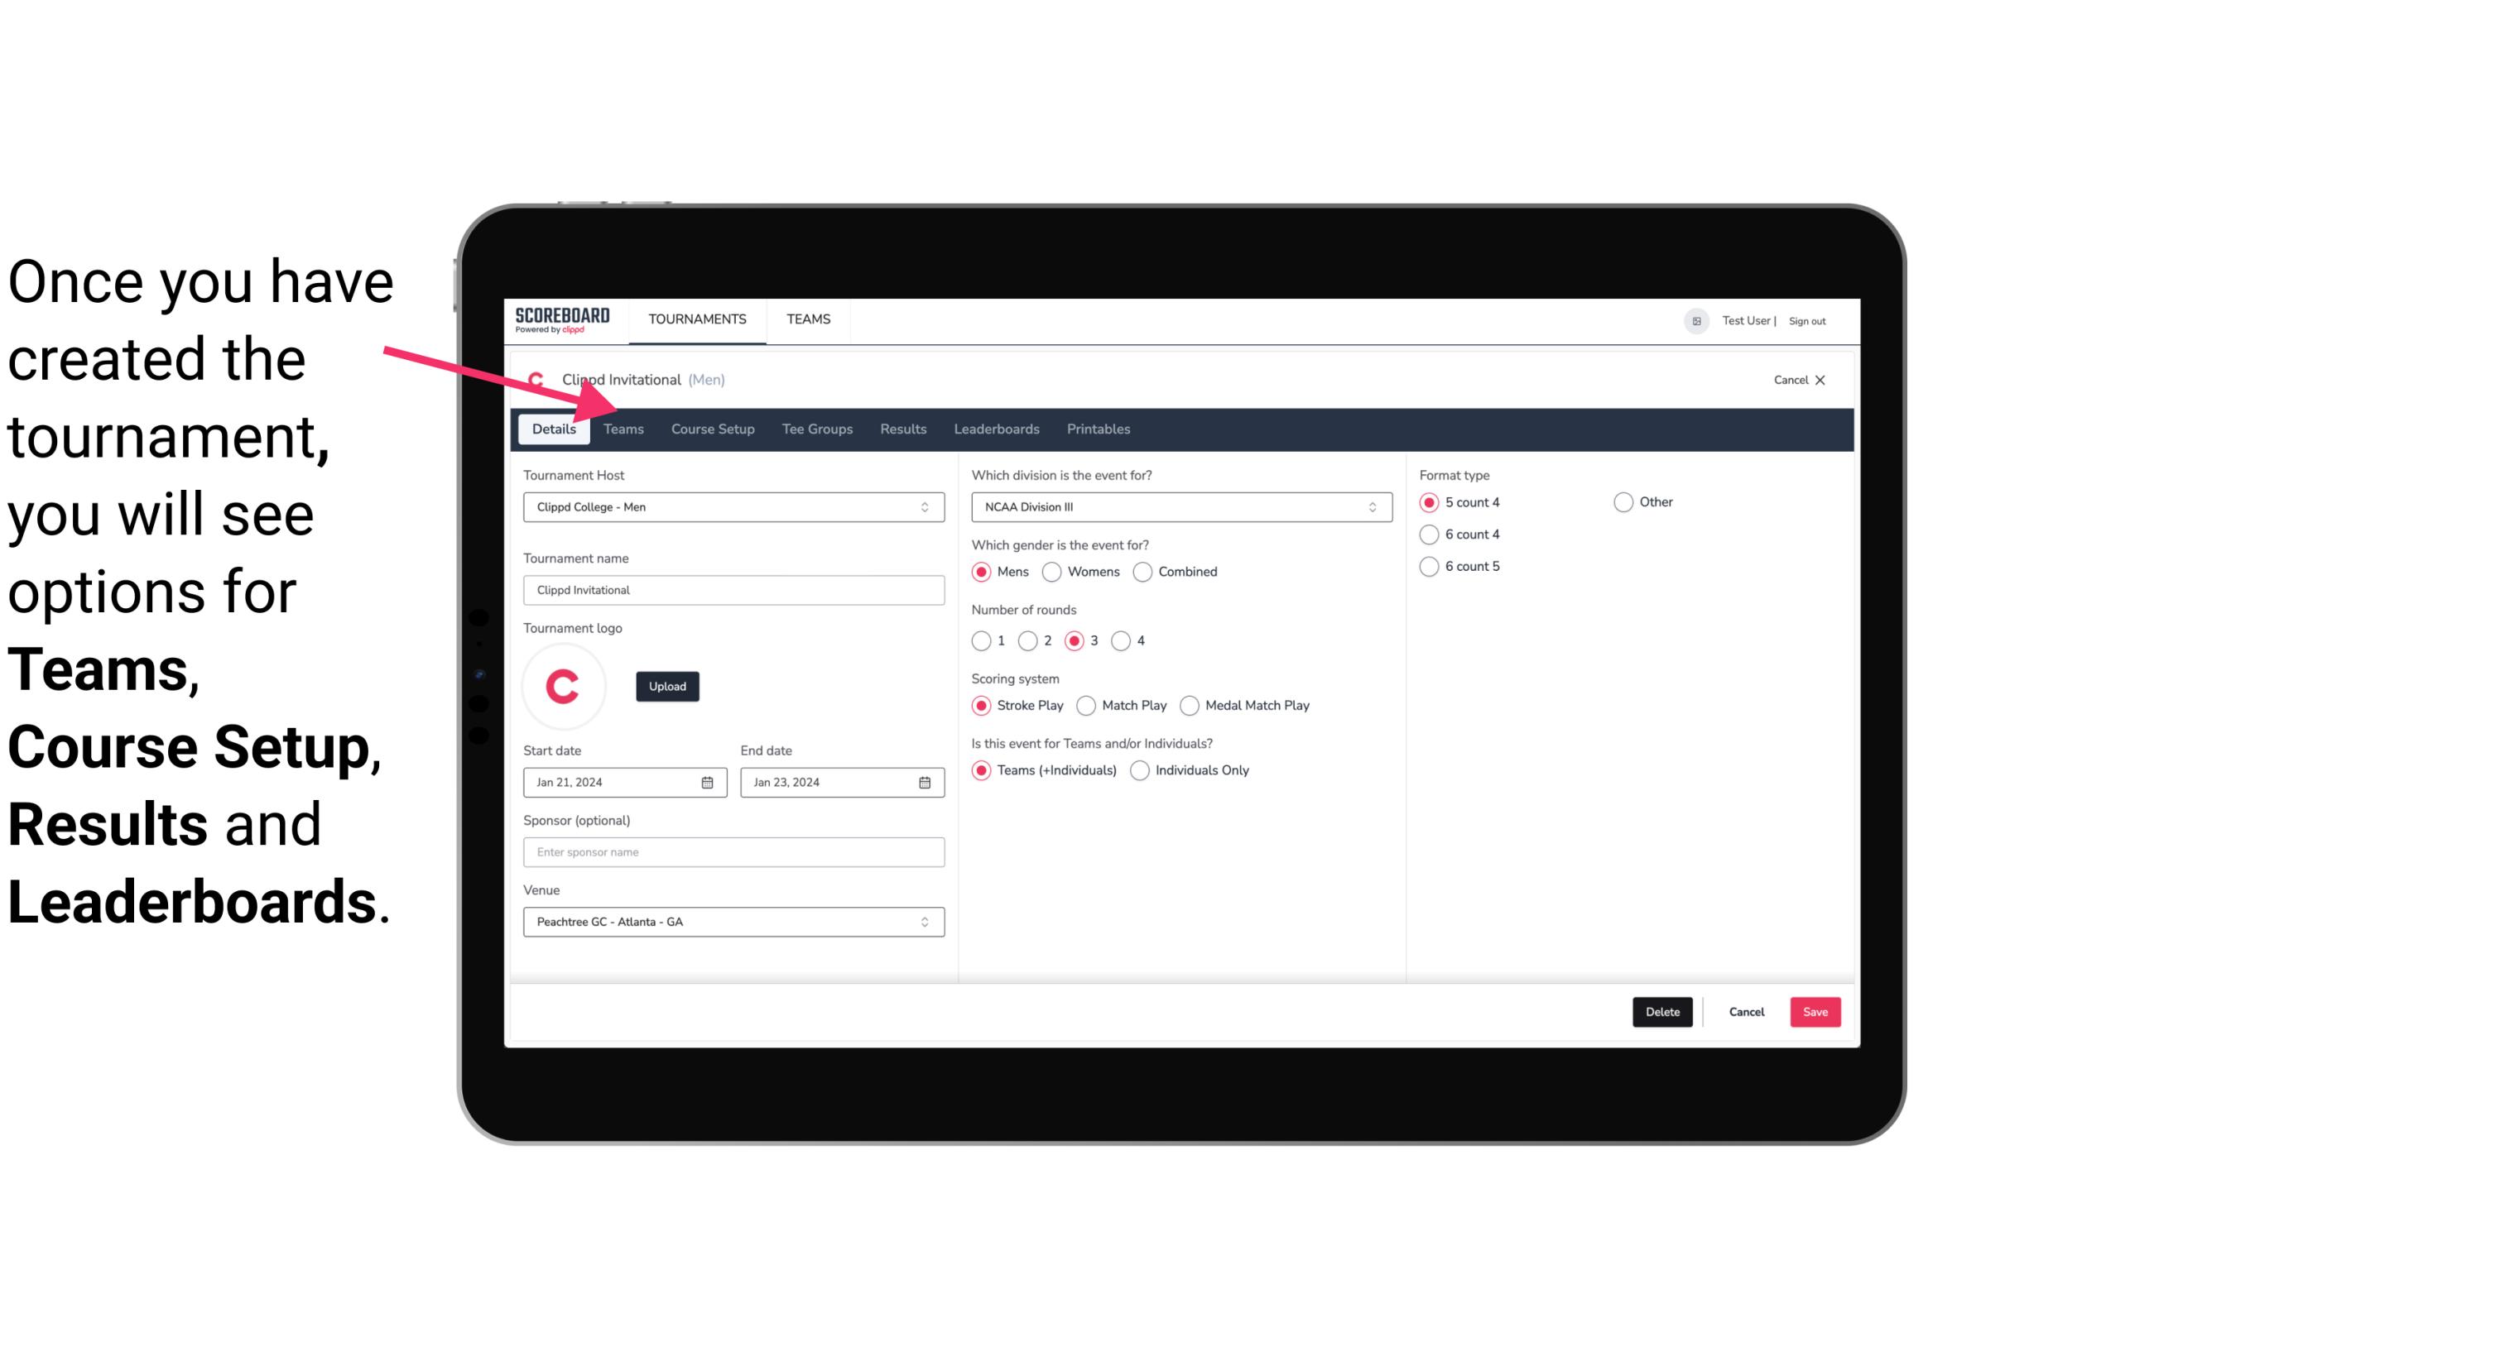Click the Save button
Screen dimensions: 2505x1347
tap(1813, 1012)
